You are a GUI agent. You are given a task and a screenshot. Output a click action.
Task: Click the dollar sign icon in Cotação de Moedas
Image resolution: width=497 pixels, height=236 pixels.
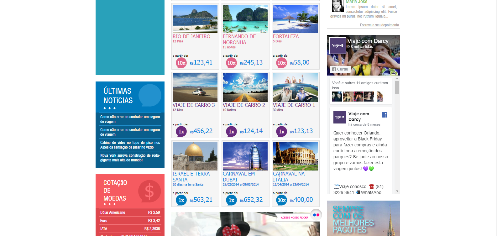[x=149, y=191]
